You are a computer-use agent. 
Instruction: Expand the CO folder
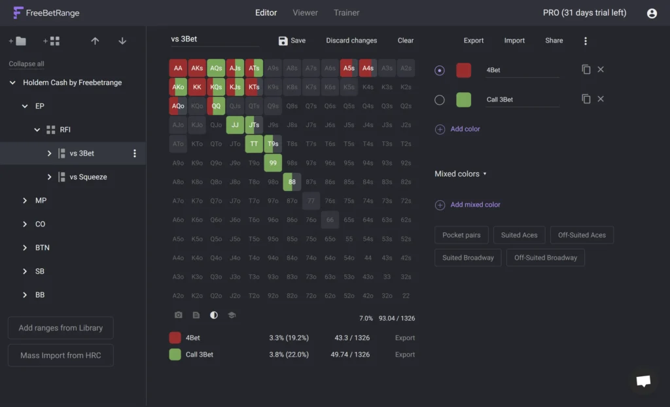(x=25, y=224)
